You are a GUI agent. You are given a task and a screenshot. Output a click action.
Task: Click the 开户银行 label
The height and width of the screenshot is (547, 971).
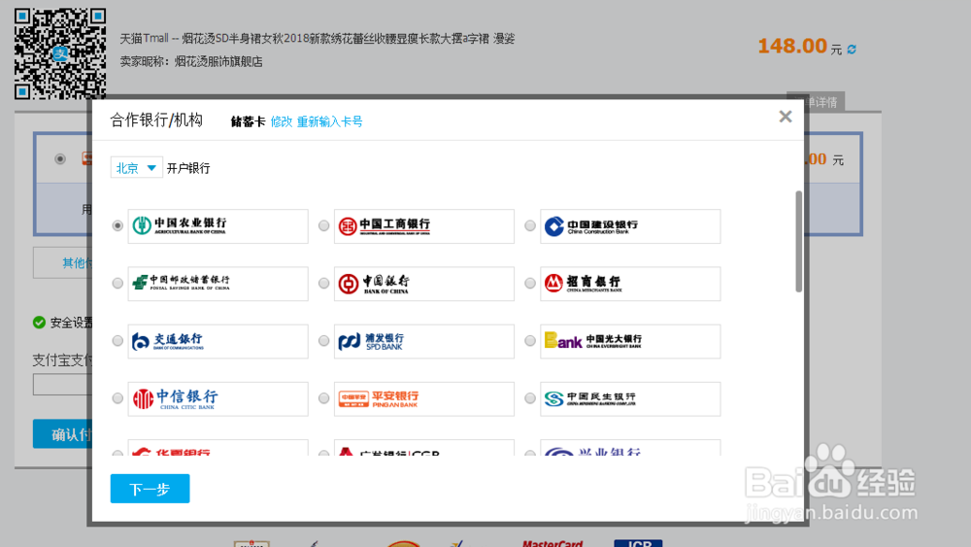click(188, 168)
